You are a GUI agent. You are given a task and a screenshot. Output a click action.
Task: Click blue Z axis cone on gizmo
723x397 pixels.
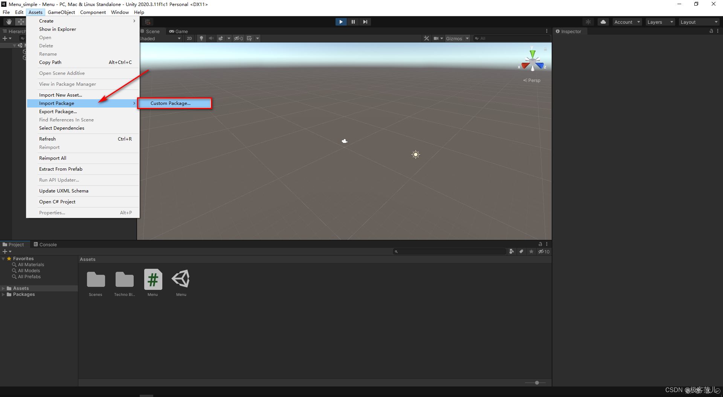[540, 66]
